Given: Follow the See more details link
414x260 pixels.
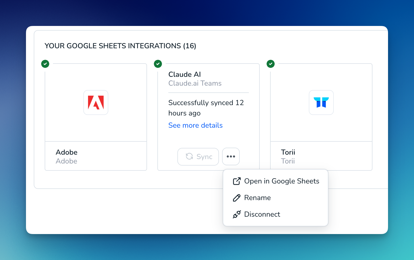Looking at the screenshot, I should pyautogui.click(x=196, y=125).
